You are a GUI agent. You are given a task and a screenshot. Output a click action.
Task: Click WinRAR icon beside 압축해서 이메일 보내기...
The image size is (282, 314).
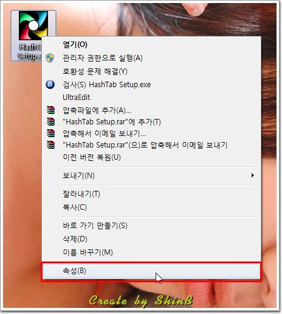coord(50,133)
